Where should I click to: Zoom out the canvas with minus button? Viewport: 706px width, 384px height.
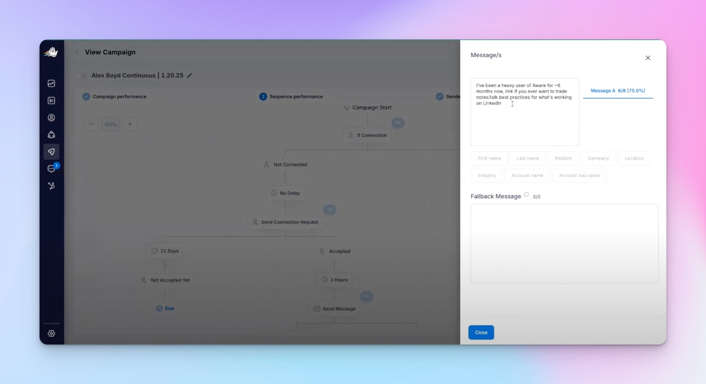pos(91,124)
